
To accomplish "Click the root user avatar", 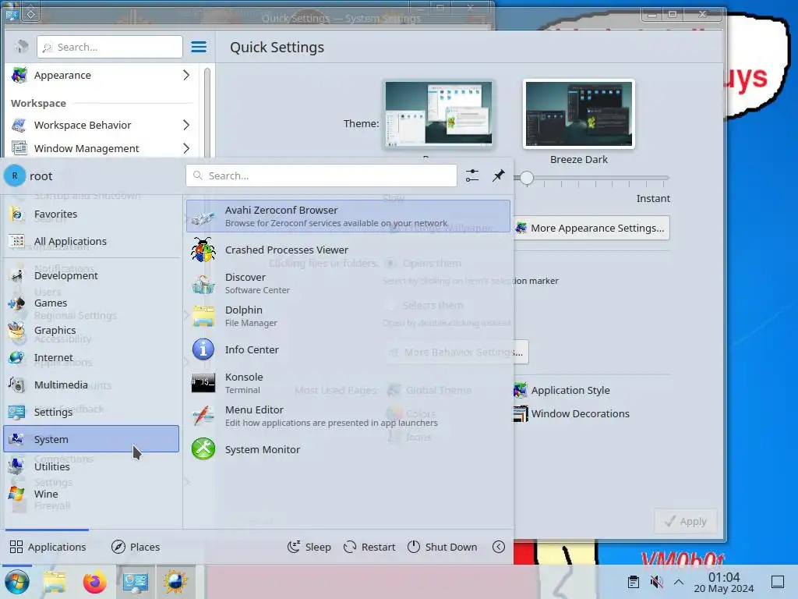I will (15, 175).
